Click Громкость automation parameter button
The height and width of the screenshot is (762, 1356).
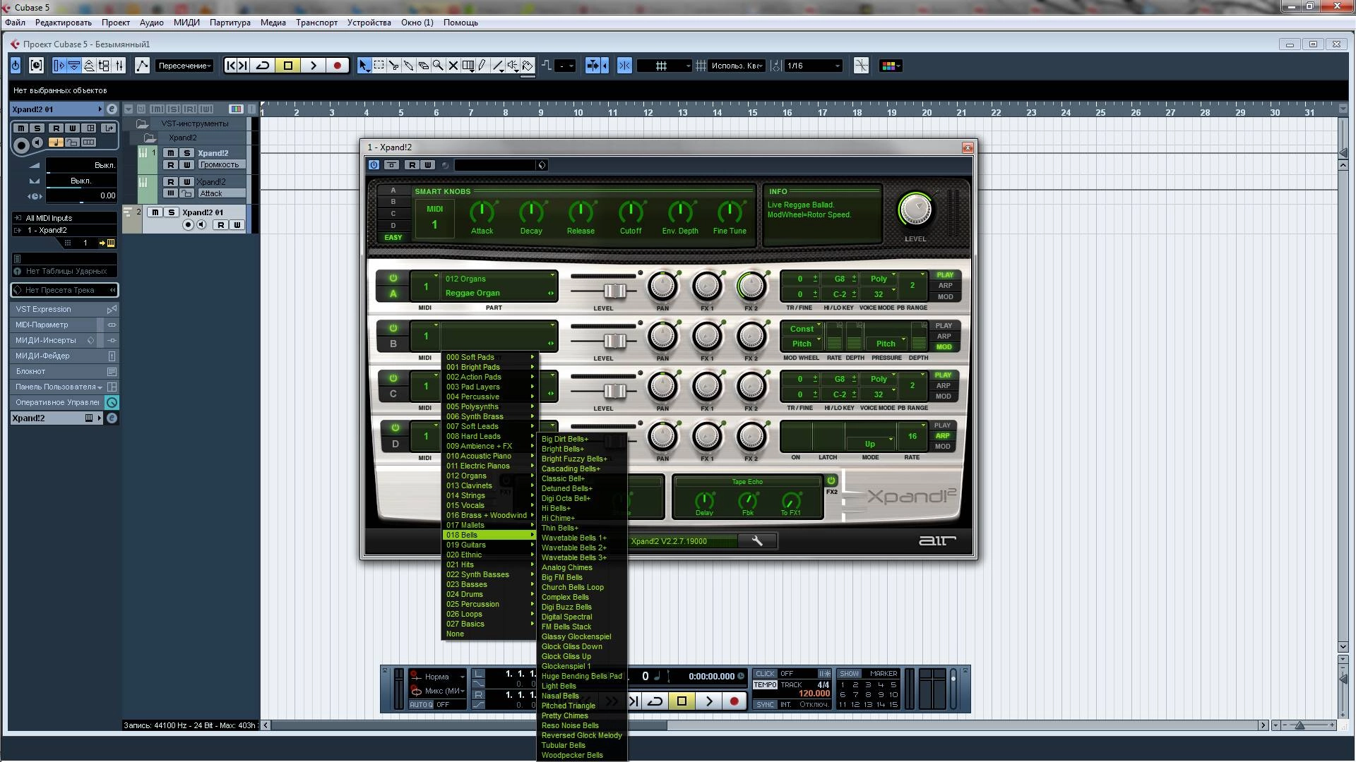221,165
